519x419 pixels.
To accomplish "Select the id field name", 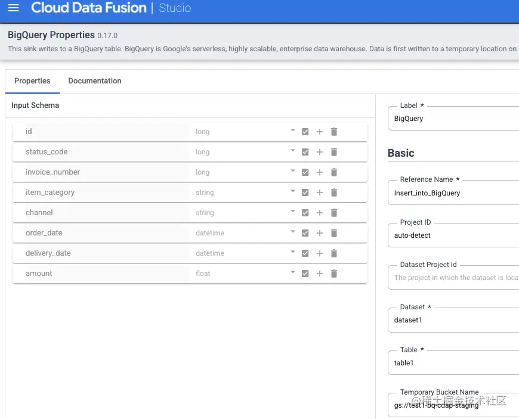I will coord(29,132).
